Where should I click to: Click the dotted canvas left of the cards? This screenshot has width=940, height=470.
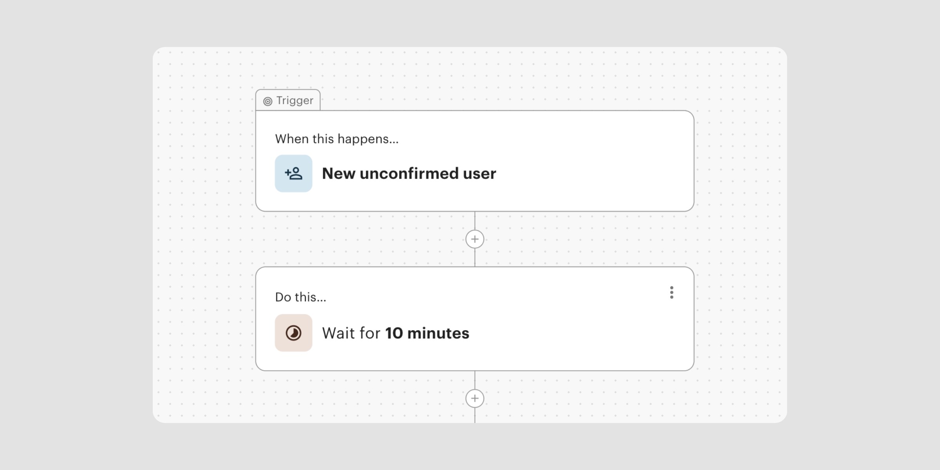pyautogui.click(x=204, y=235)
